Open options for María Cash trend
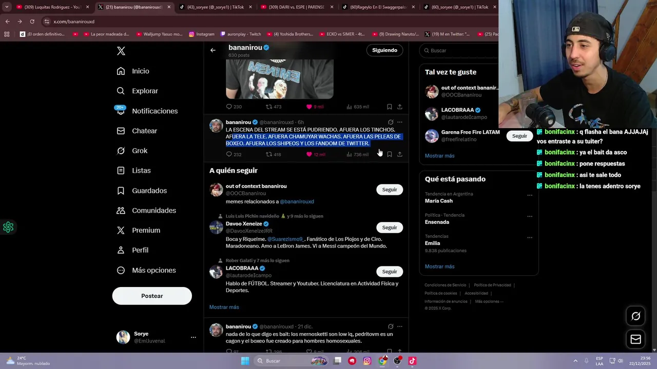 click(530, 195)
